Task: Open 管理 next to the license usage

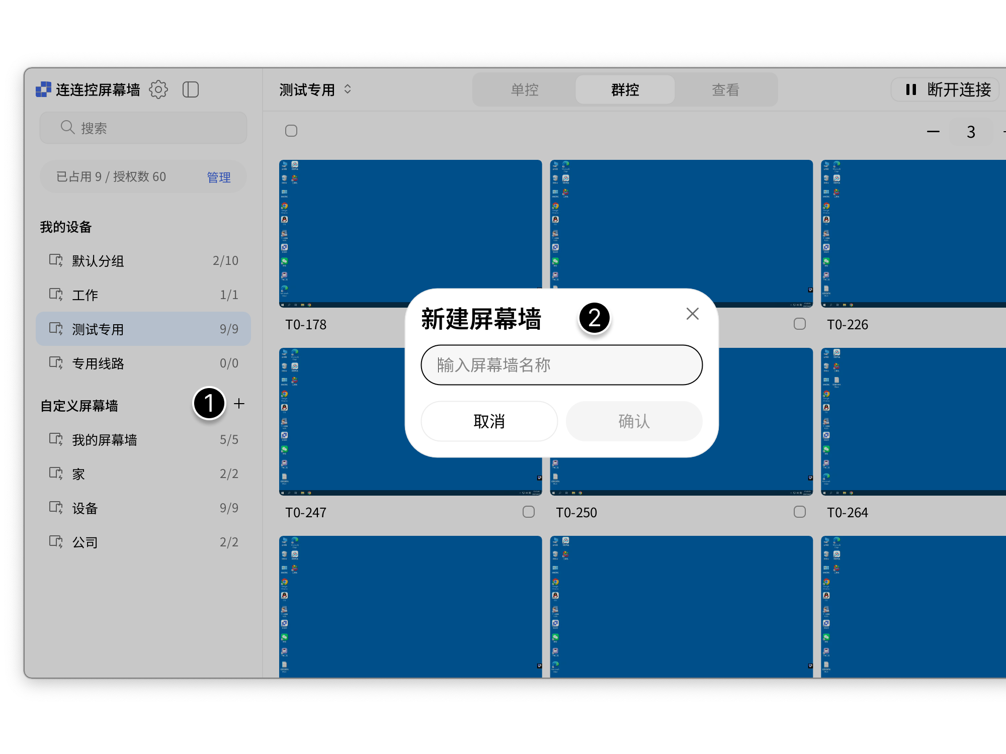Action: coord(219,177)
